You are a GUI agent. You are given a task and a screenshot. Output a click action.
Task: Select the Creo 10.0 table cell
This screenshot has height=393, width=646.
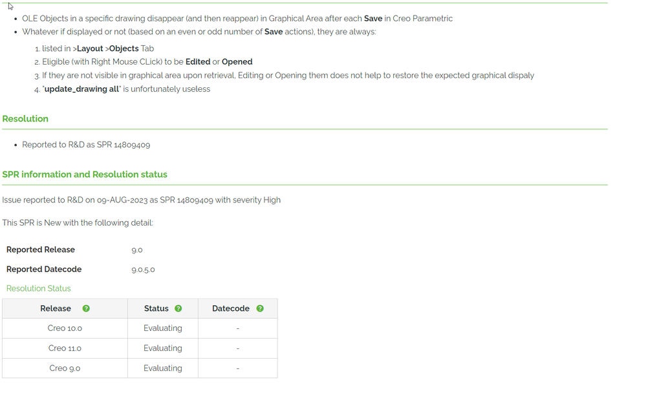tap(65, 328)
